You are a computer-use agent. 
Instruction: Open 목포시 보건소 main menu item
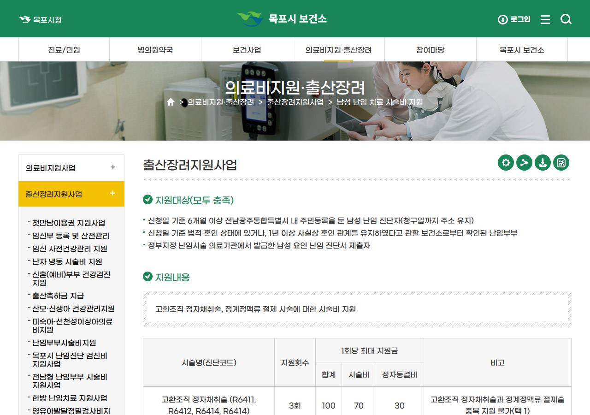522,50
